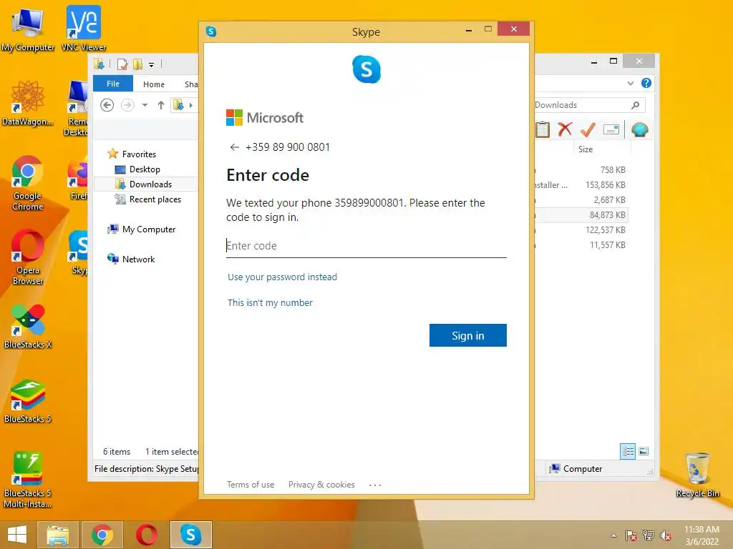Open recent locations dropdown in Explorer
This screenshot has width=733, height=549.
click(x=145, y=105)
